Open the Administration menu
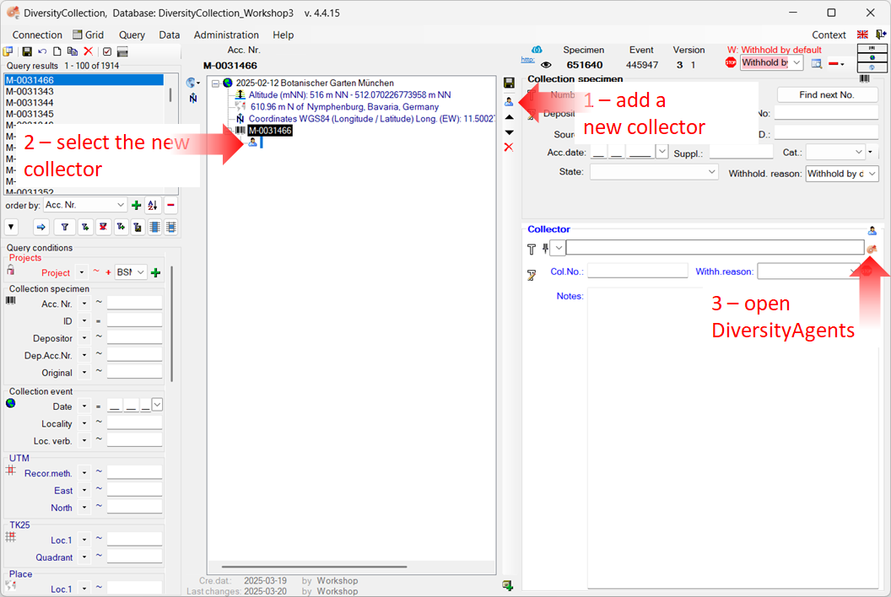 click(x=226, y=35)
